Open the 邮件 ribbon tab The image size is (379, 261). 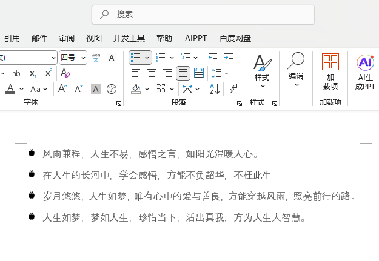pos(39,38)
